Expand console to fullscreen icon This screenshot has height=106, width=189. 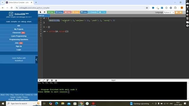(44, 80)
